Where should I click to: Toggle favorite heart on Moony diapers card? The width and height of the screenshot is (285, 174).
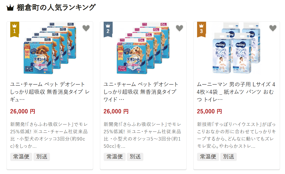[273, 28]
